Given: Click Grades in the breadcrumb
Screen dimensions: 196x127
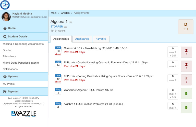Looking at the screenshot, I should tap(65, 13).
